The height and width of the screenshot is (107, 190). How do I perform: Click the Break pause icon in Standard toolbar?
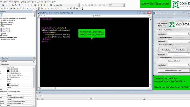pos(29,5)
